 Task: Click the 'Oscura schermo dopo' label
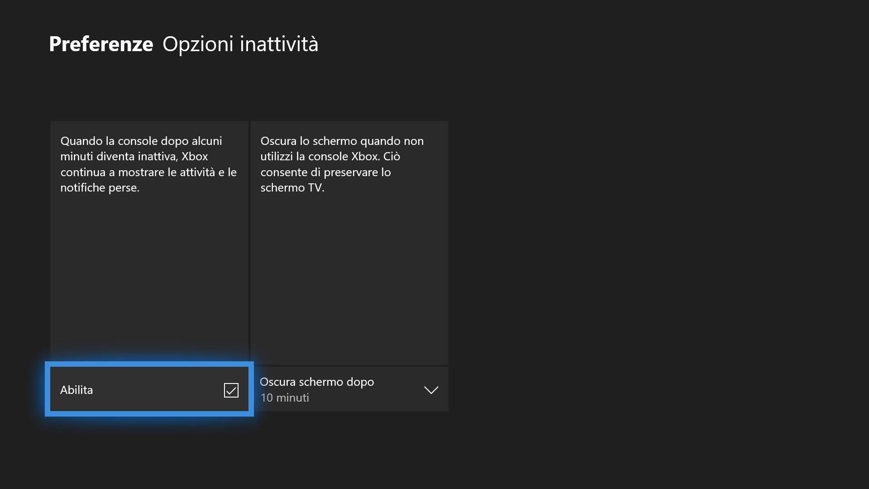point(317,382)
